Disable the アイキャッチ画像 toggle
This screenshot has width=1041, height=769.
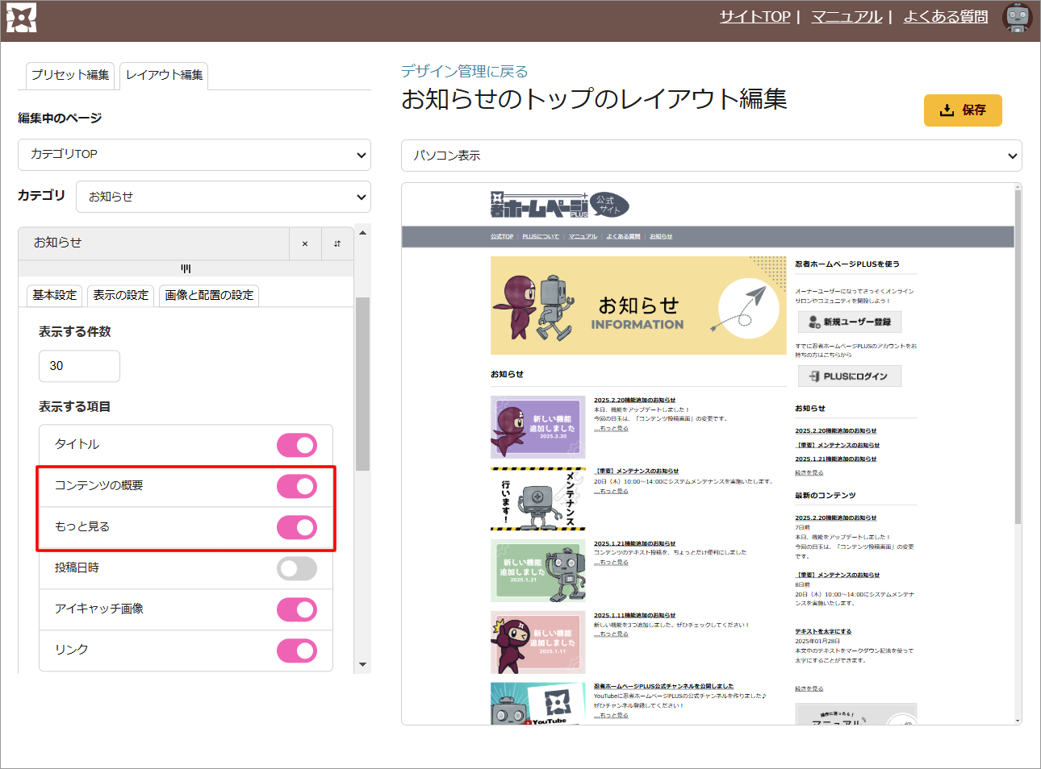297,609
